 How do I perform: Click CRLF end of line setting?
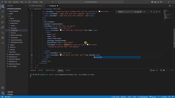[x=135, y=97]
